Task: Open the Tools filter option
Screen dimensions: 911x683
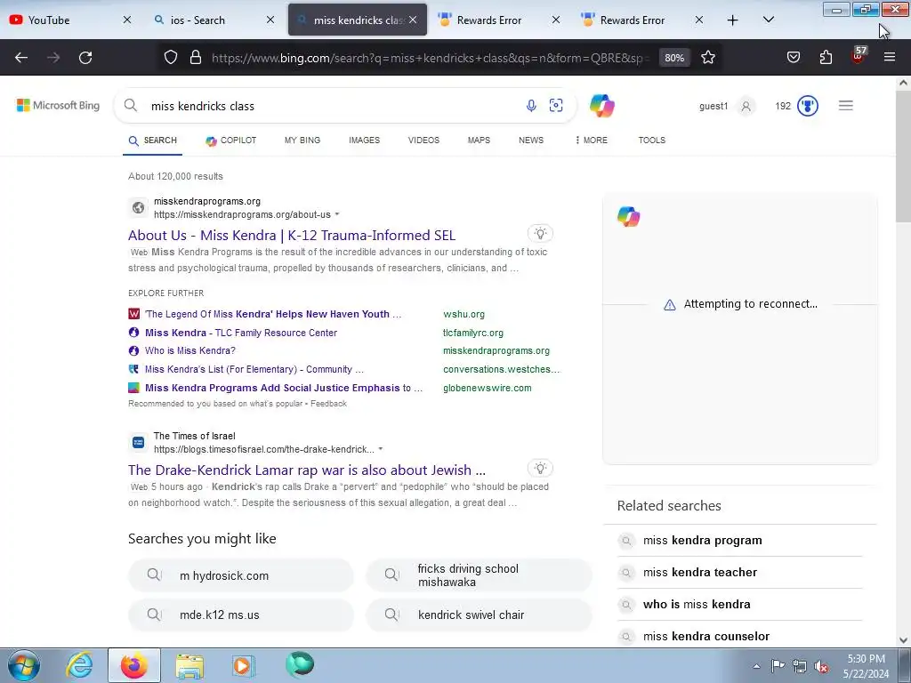Action: pos(652,141)
